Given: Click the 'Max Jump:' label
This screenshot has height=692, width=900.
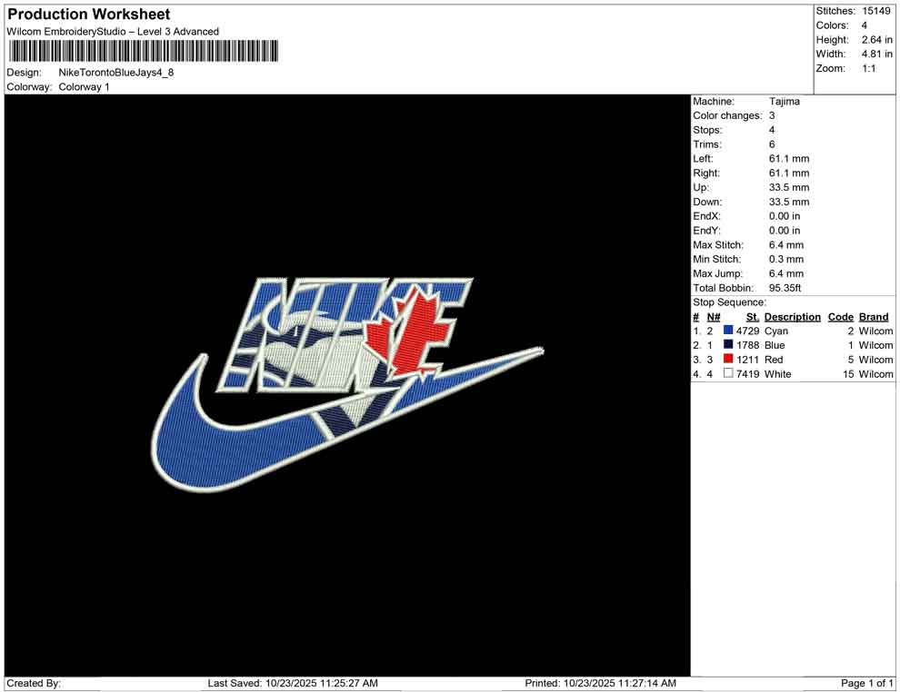Looking at the screenshot, I should click(x=717, y=273).
